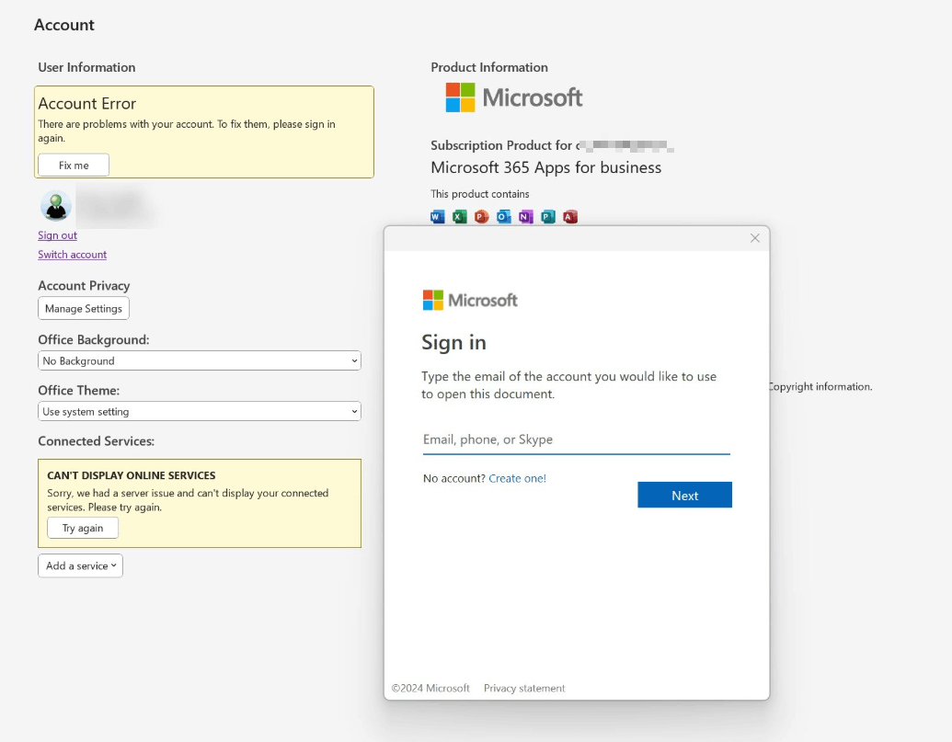Screen dimensions: 952x742
Task: Click the Fix me button
Action: click(74, 165)
